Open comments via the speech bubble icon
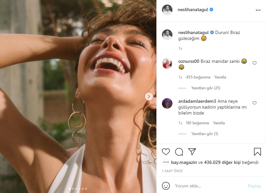This screenshot has width=266, height=193. click(179, 152)
